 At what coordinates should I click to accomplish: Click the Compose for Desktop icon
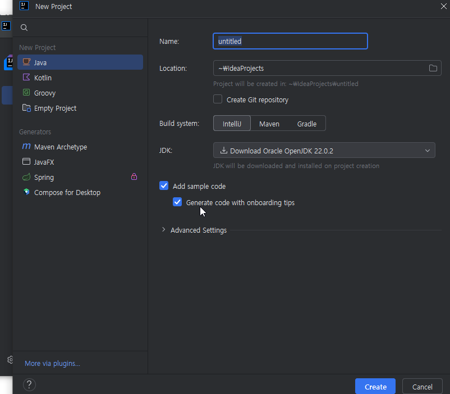(26, 192)
